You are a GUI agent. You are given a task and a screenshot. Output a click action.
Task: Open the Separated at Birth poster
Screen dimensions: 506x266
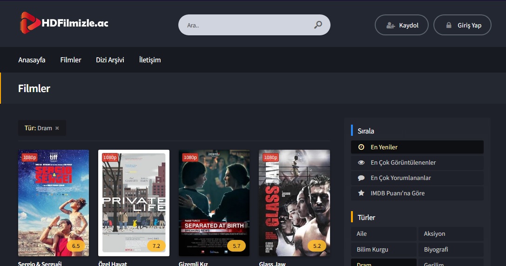[x=214, y=203]
